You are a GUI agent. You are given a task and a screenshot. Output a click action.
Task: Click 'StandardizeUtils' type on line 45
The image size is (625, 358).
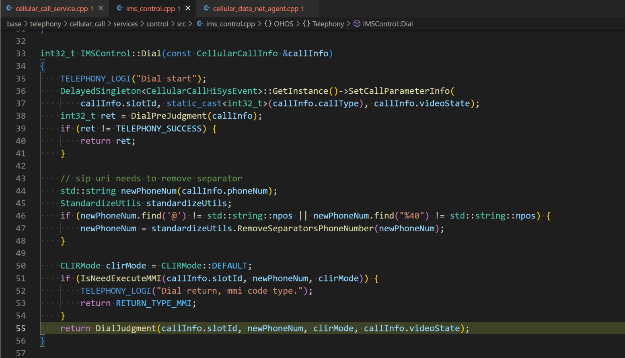click(101, 203)
